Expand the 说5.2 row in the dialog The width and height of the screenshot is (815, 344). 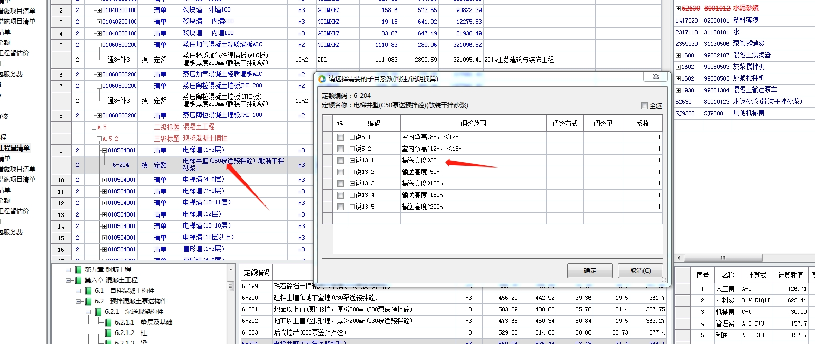point(352,149)
